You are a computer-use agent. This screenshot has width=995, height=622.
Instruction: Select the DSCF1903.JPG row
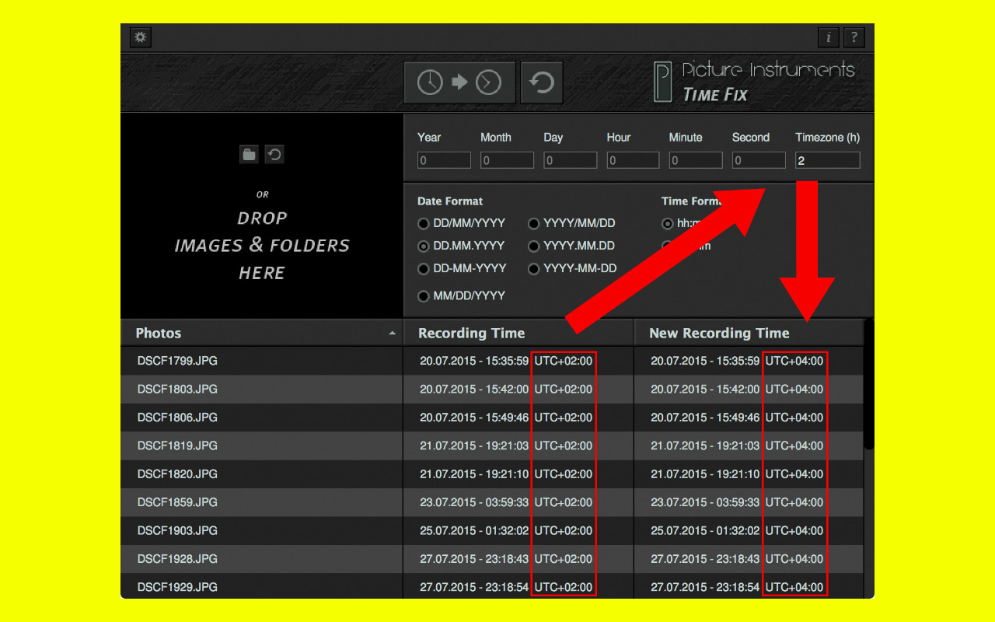(x=492, y=531)
